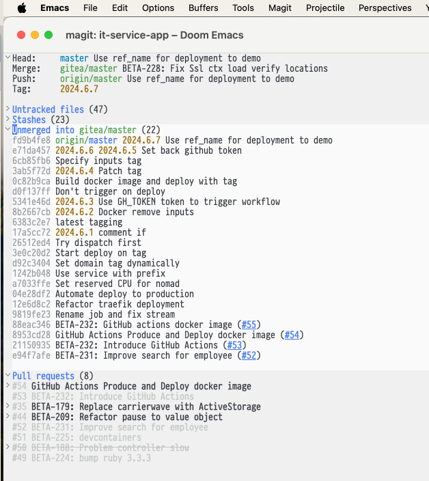Screen dimensions: 429x481
Task: Follow the #53 link in commit 21150935
Action: 234,345
